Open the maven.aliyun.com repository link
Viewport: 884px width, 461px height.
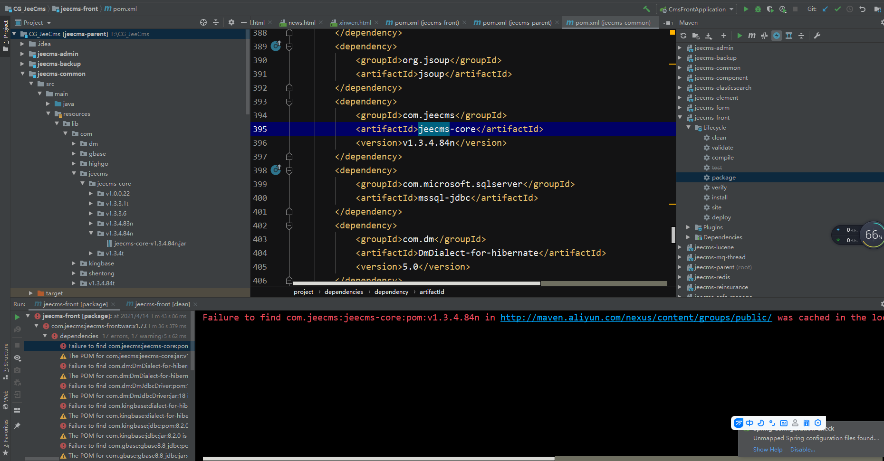pyautogui.click(x=636, y=318)
